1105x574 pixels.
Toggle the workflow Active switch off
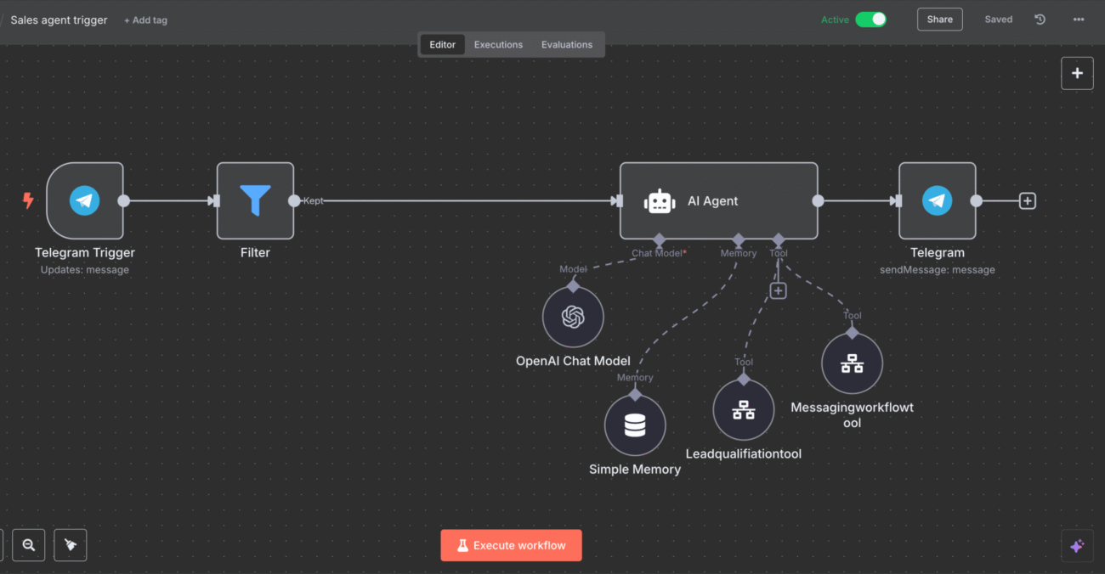(x=872, y=18)
